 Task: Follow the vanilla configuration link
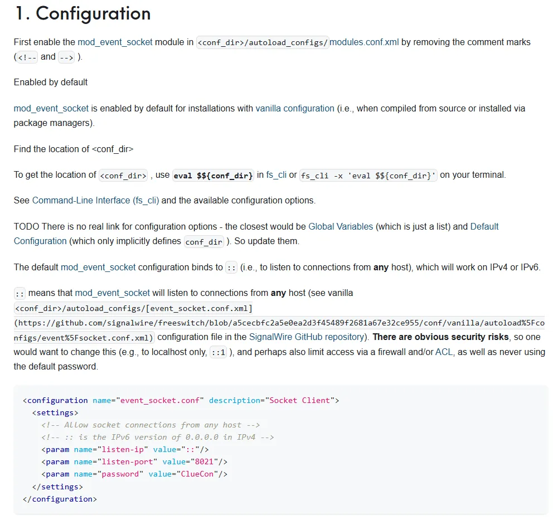[x=295, y=109]
